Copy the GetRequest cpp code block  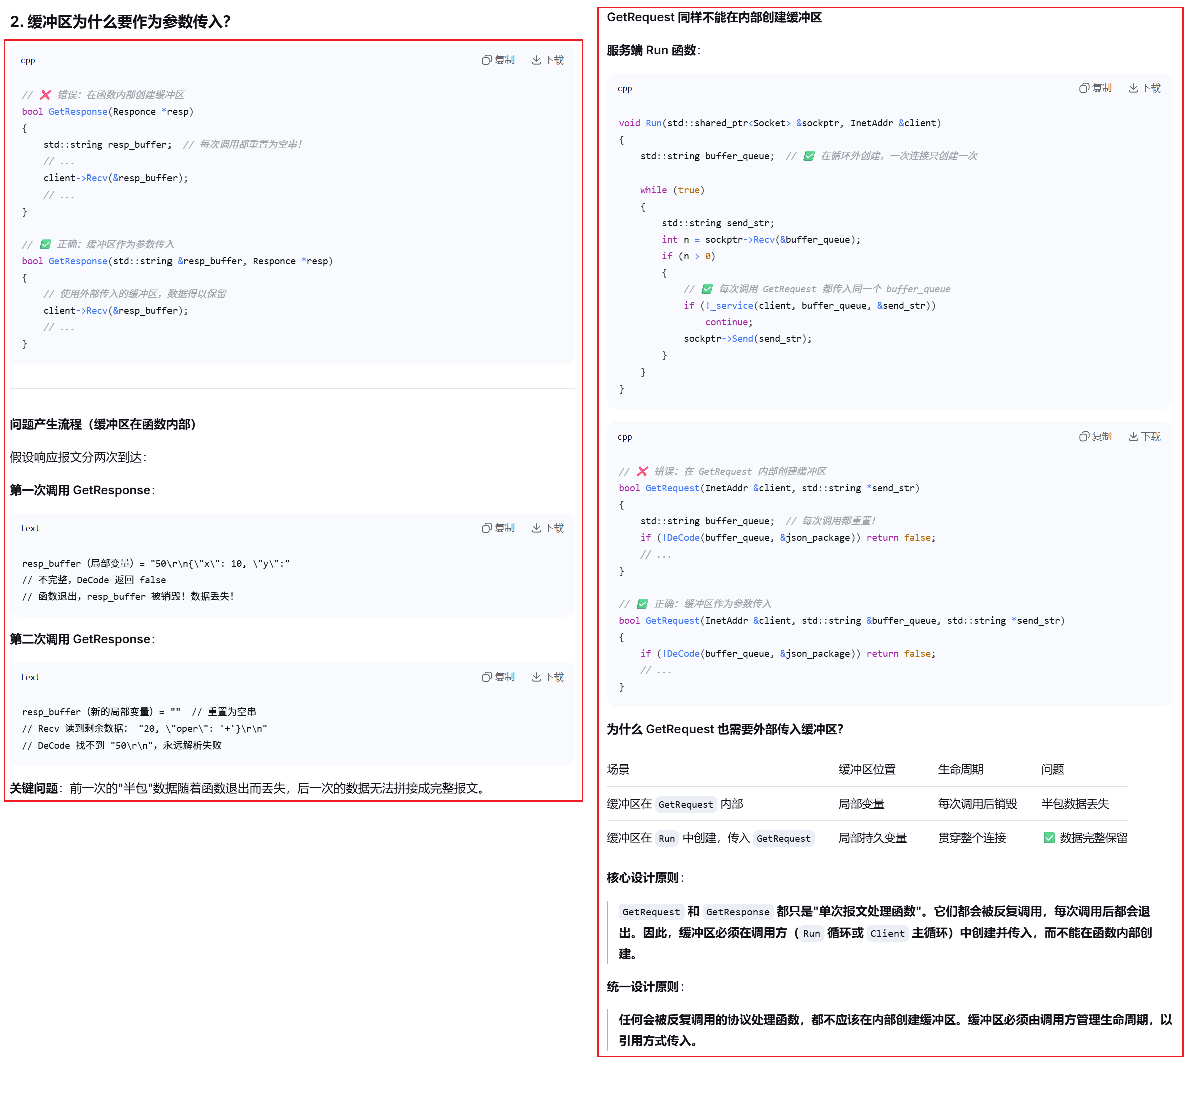1095,437
